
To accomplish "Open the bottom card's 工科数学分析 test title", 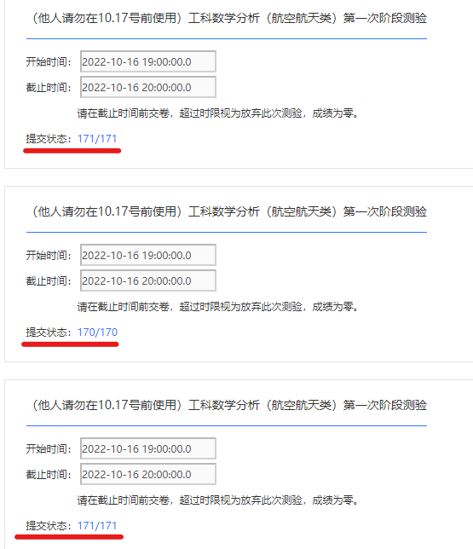I will point(229,405).
